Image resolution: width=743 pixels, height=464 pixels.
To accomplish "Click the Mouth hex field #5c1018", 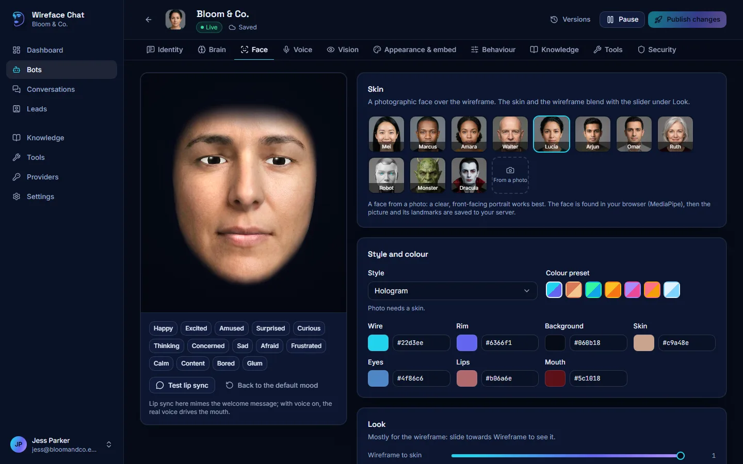I will tap(599, 378).
